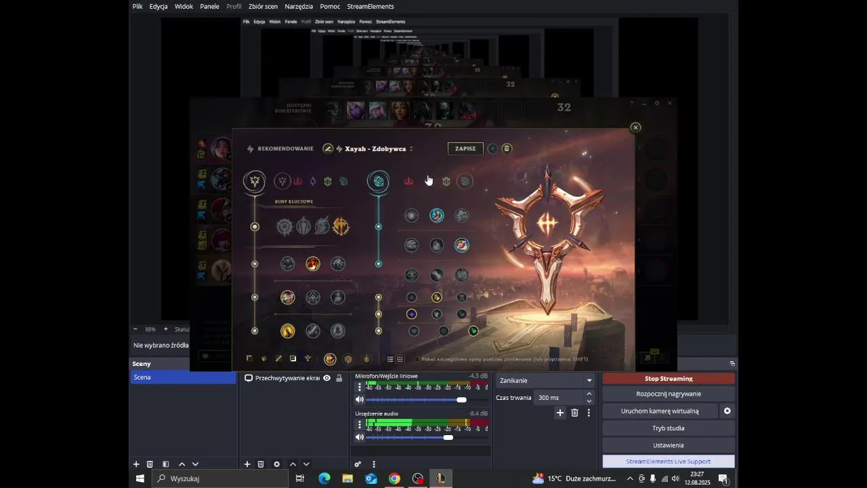Switch rune display to list view
The image size is (867, 488).
(390, 359)
